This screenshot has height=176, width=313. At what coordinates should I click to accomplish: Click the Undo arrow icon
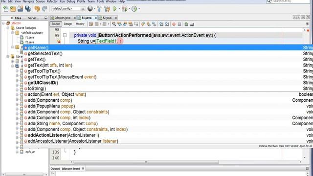[x=37, y=9]
